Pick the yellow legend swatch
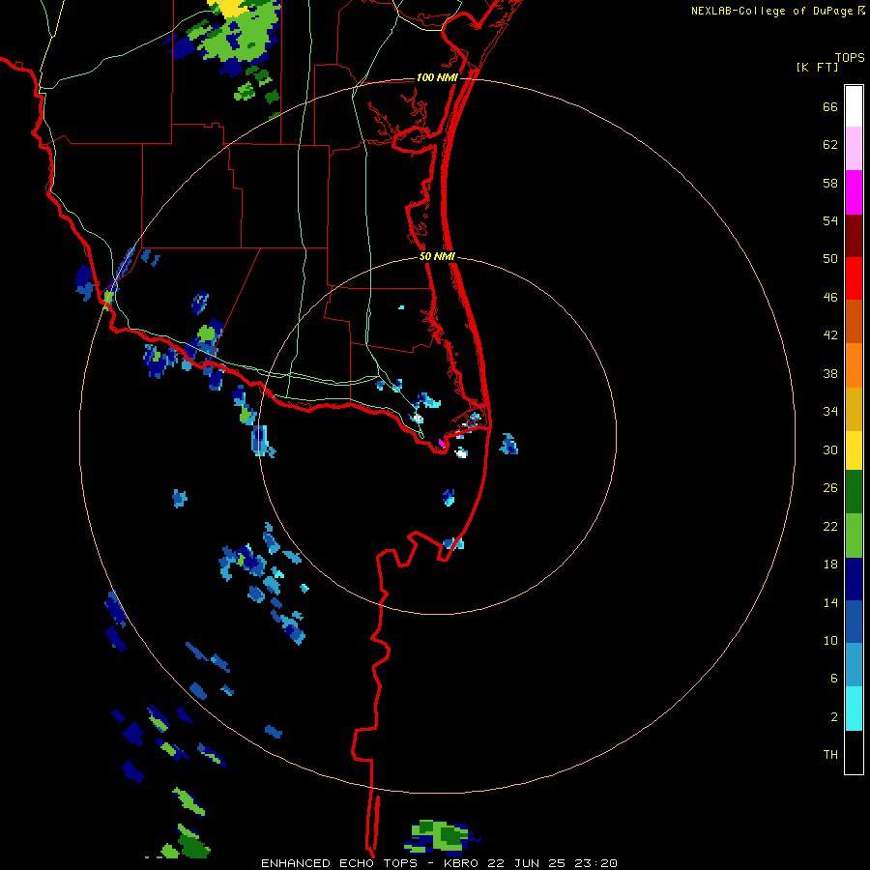Image resolution: width=870 pixels, height=870 pixels. pyautogui.click(x=854, y=450)
